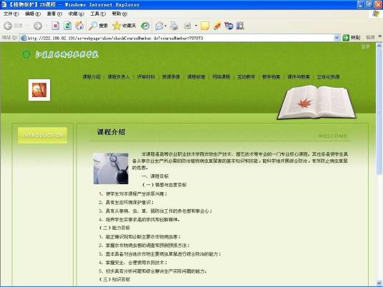Open the 文件(F) menu
The image size is (383, 287).
11,14
